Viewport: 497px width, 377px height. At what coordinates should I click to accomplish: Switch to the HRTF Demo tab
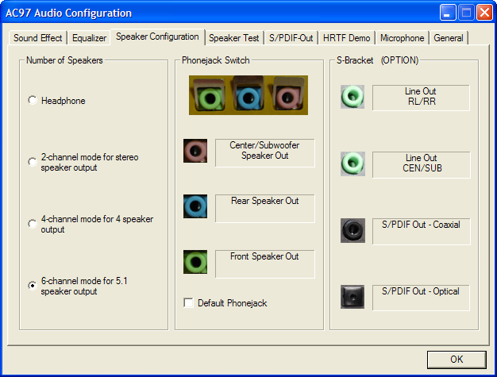coord(346,38)
